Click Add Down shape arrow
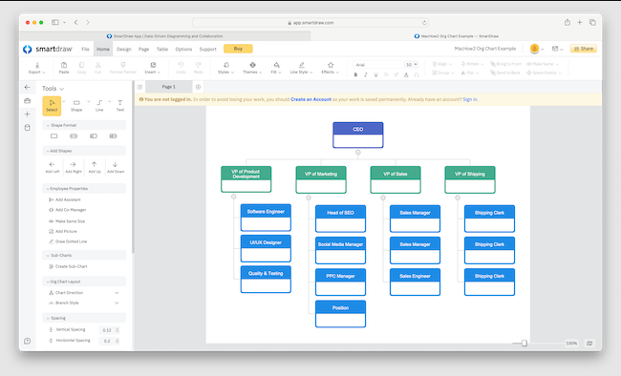The height and width of the screenshot is (376, 621). pos(116,167)
